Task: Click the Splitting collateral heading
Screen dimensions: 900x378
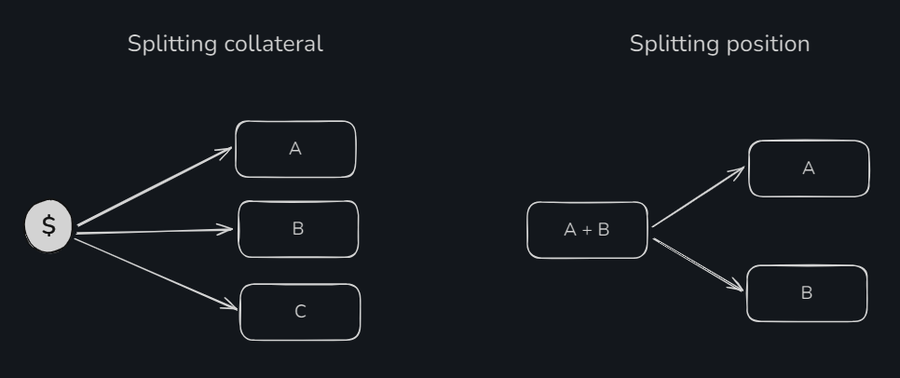Action: pyautogui.click(x=225, y=44)
